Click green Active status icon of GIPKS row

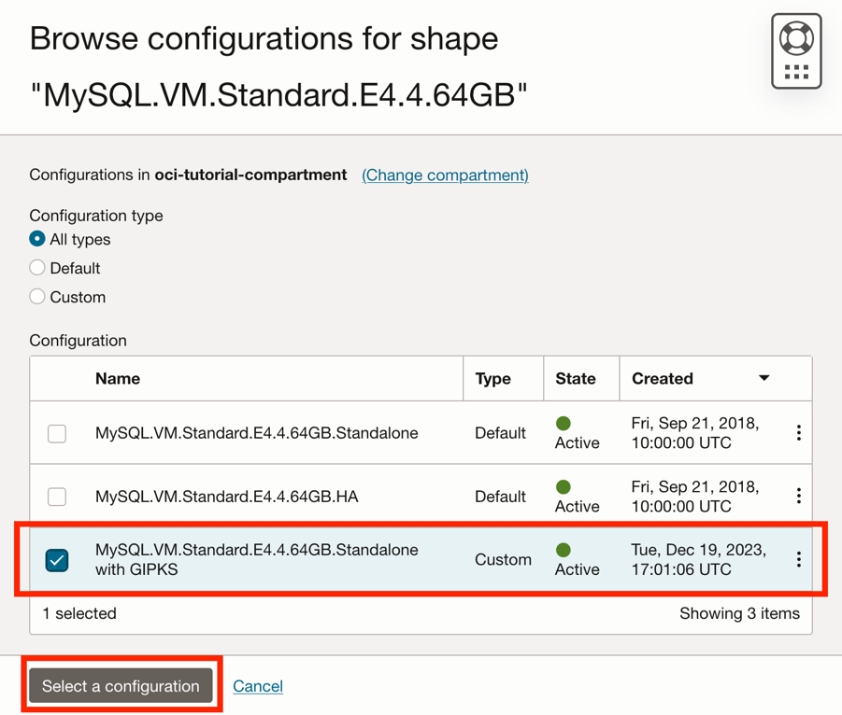[x=564, y=550]
